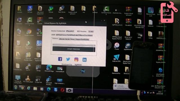This screenshot has height=101, width=180.
Task: Open the Facebook link icon
Action: (60, 59)
